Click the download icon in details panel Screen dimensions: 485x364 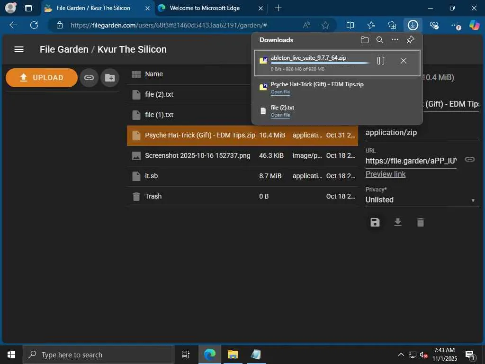click(x=398, y=222)
